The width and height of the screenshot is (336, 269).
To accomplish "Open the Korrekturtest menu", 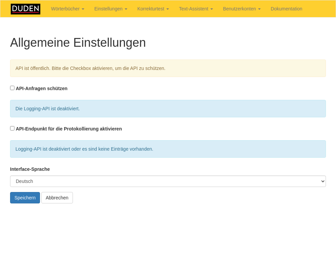I will (x=153, y=9).
